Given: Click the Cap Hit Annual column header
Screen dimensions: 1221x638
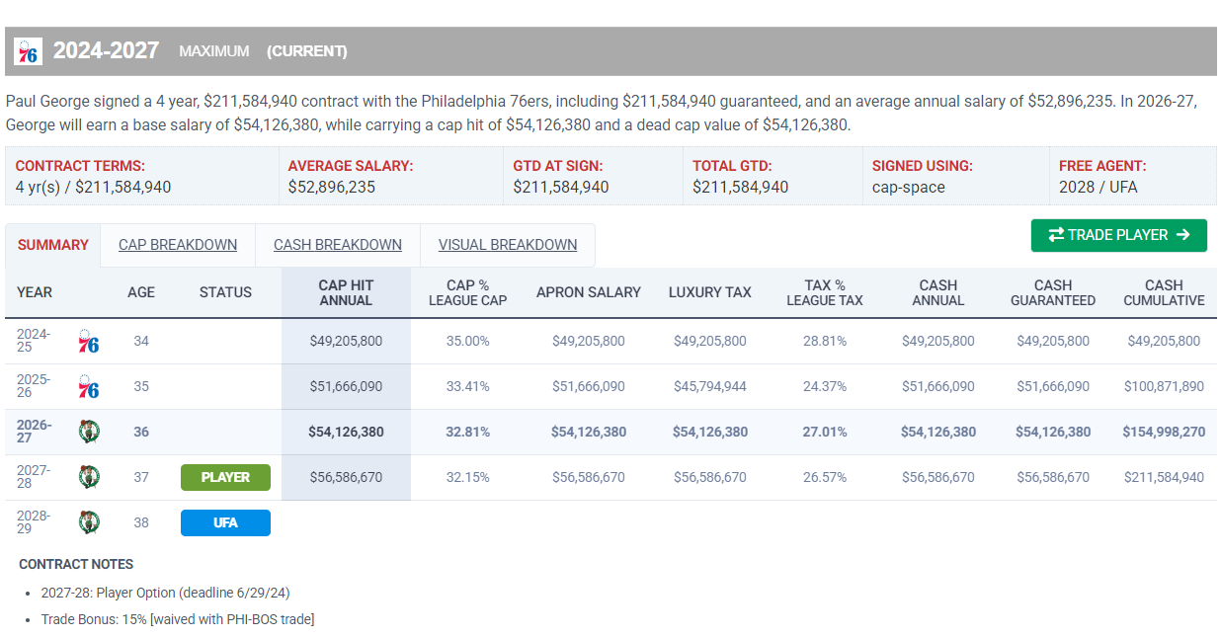Looking at the screenshot, I should [x=346, y=292].
